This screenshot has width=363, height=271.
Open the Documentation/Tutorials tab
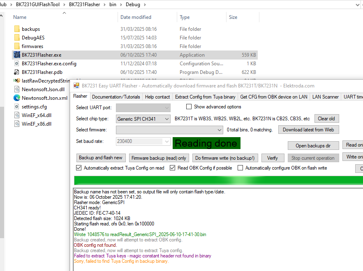coord(116,97)
